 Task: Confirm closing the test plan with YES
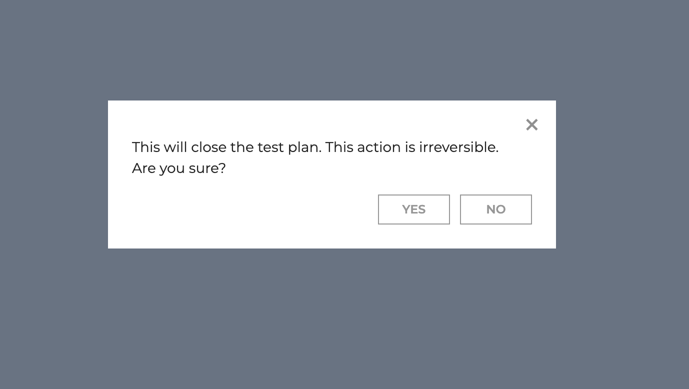point(414,209)
